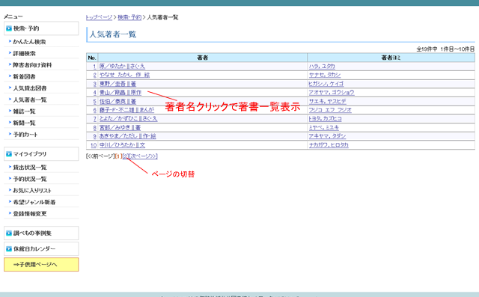Select 人気著者一覧 in sidebar menu
Image resolution: width=479 pixels, height=297 pixels.
point(30,99)
